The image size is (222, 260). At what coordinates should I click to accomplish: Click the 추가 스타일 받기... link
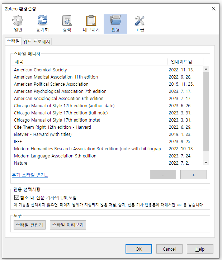30,175
